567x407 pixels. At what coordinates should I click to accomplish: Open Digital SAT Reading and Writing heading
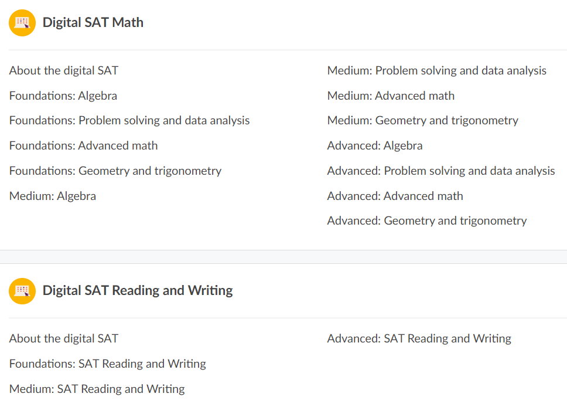(x=138, y=291)
